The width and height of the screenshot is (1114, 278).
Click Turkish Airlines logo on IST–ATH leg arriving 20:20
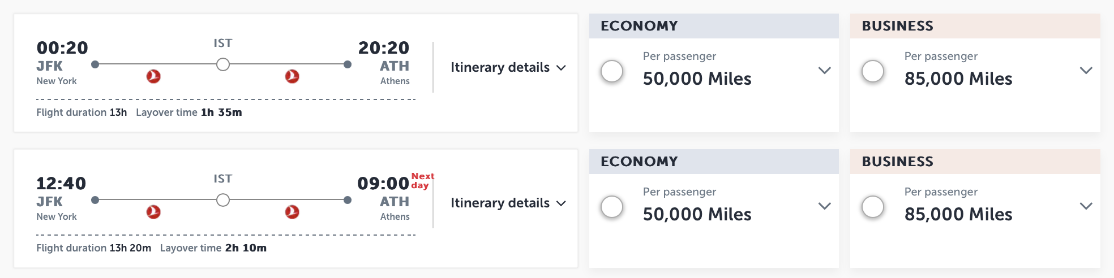[x=292, y=76]
